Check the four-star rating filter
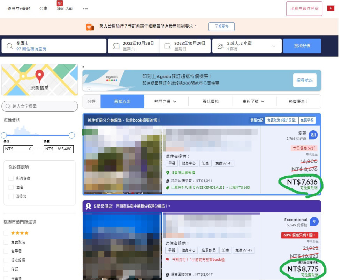This screenshot has height=280, width=357. coord(6,233)
